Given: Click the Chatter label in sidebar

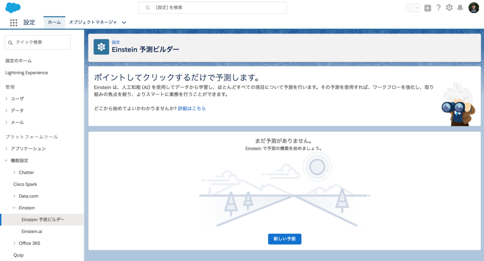Looking at the screenshot, I should click(26, 173).
